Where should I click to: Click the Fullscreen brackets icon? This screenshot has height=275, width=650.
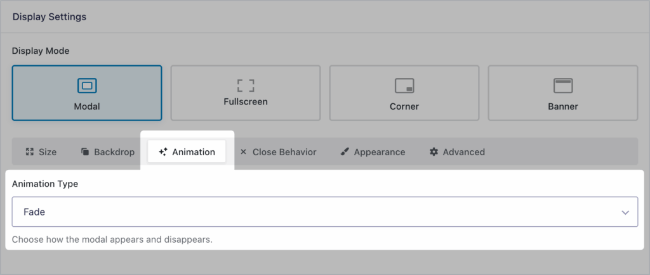pos(246,85)
